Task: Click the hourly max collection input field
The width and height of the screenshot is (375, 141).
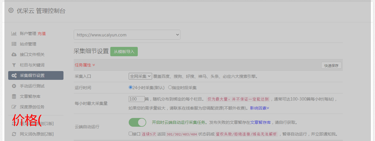Action: [x=137, y=99]
